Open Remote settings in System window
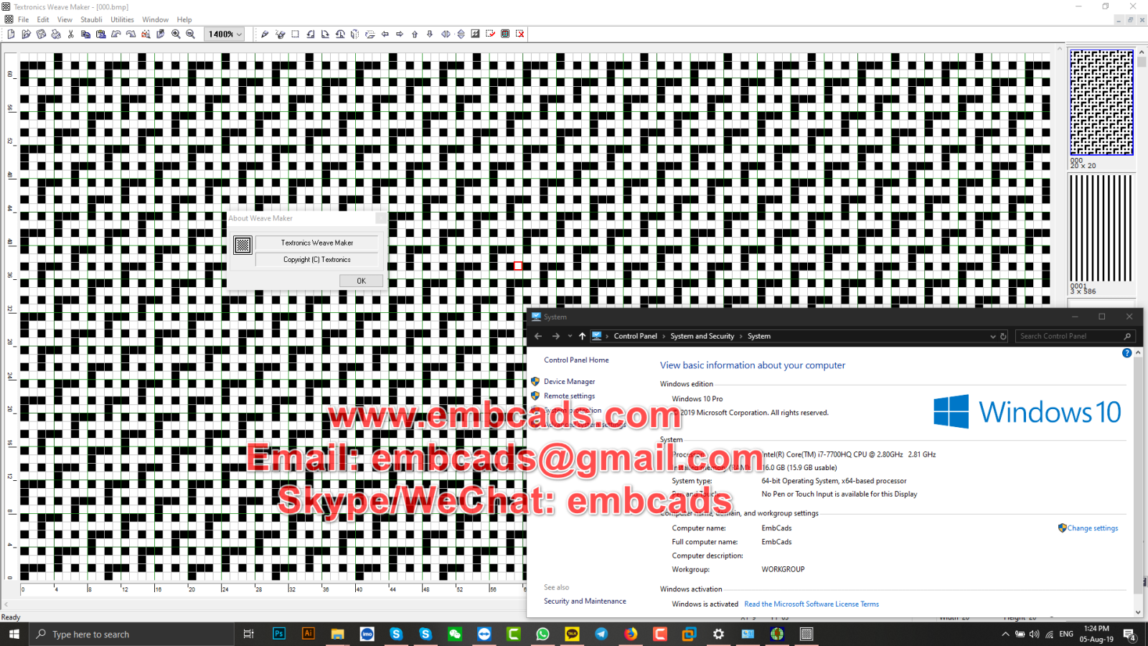This screenshot has height=646, width=1148. coord(569,396)
